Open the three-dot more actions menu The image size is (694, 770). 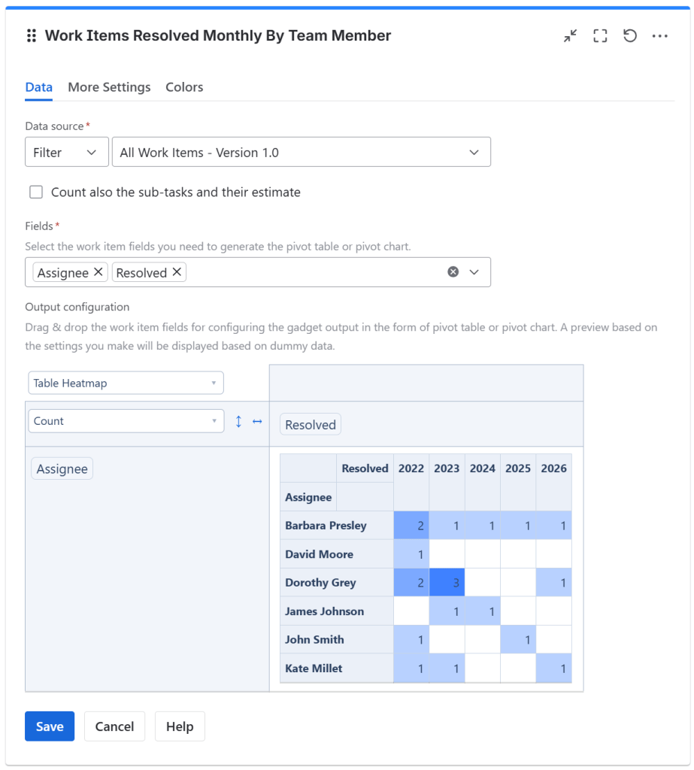click(660, 36)
